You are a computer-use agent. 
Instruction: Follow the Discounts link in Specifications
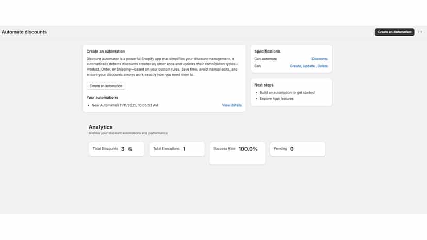[x=320, y=59]
